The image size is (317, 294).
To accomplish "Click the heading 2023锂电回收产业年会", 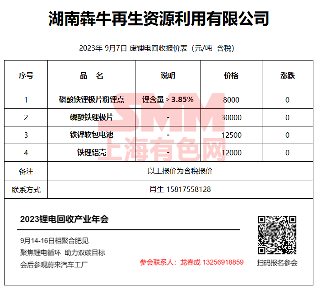I will tap(64, 219).
